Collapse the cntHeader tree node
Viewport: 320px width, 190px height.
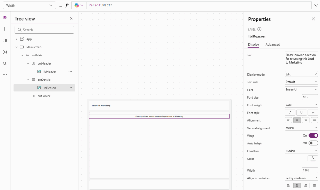[x=28, y=63]
